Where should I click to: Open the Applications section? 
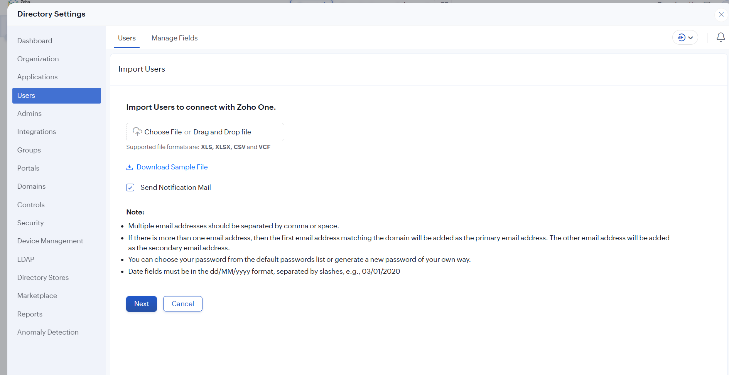(37, 77)
